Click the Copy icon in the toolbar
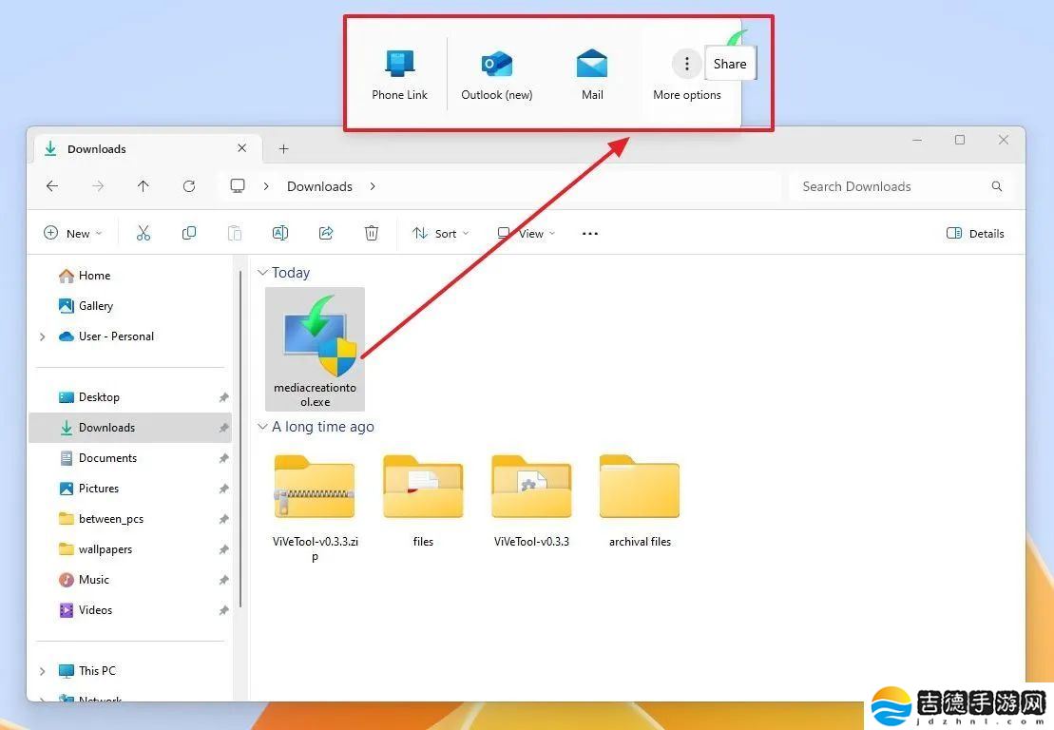 [x=189, y=232]
